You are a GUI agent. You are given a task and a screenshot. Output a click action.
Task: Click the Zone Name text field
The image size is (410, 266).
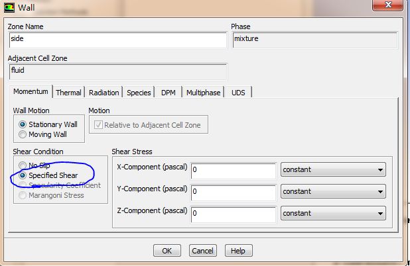pyautogui.click(x=117, y=39)
